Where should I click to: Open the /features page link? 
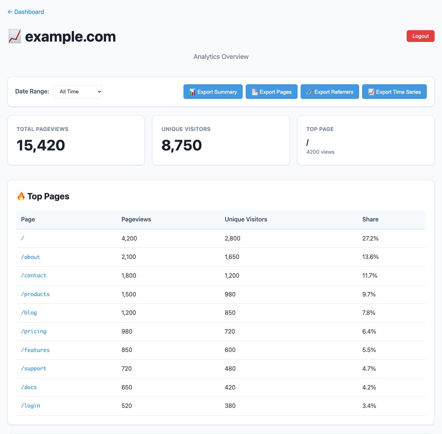[35, 350]
